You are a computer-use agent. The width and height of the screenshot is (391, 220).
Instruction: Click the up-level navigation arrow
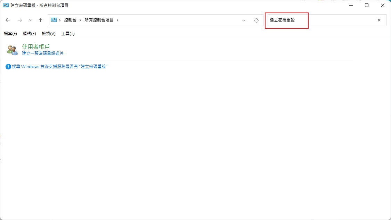(40, 20)
